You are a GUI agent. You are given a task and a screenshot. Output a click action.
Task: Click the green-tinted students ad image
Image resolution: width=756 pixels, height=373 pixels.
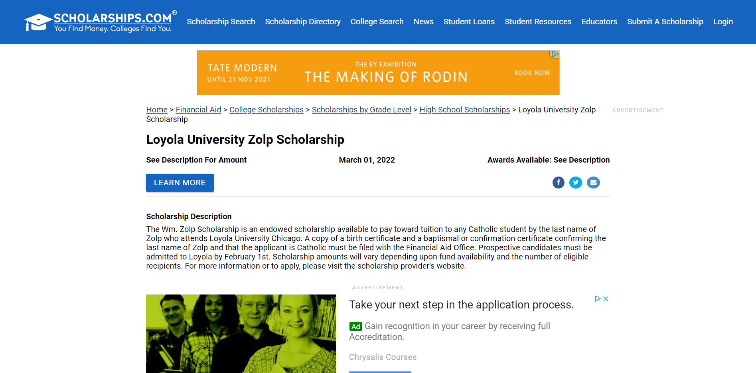tap(241, 334)
